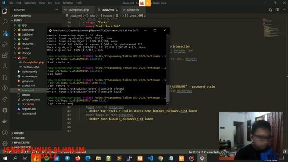The image size is (288, 162).
Task: Click the open changes icon in editor toolbar
Action: tap(270, 10)
